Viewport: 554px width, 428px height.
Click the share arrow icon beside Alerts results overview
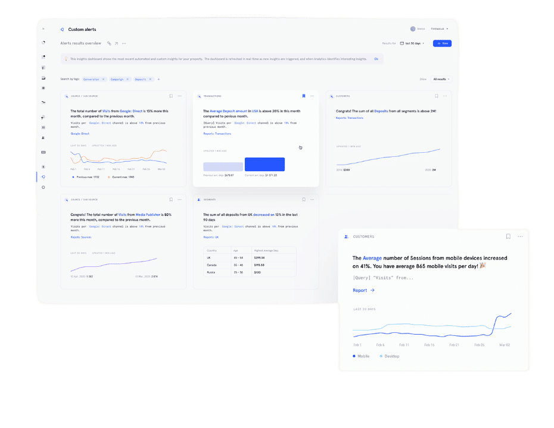click(x=116, y=43)
